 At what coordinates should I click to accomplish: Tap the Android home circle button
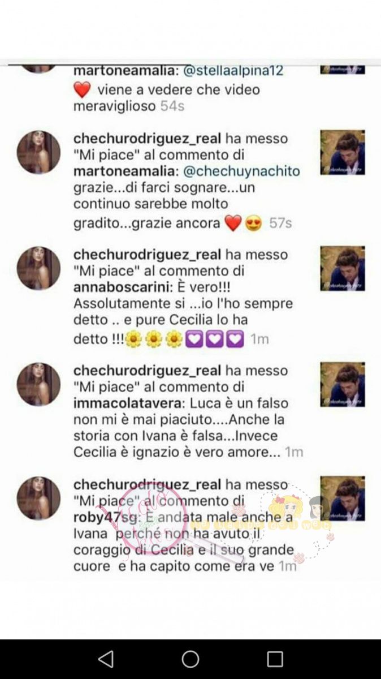190,659
